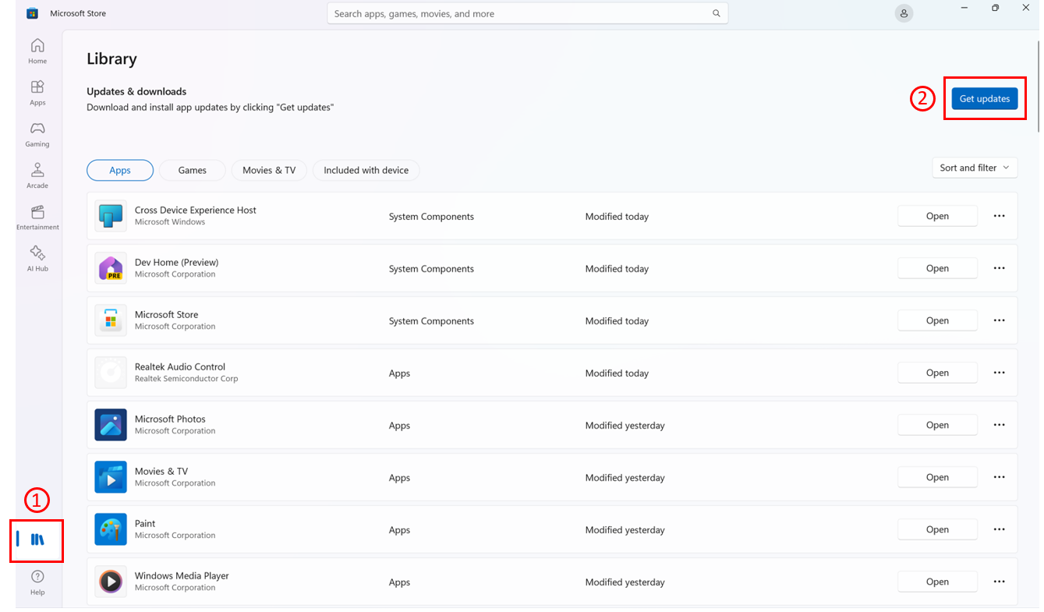Go to Apps section in sidebar
Screen dimensions: 1044x612
37,92
